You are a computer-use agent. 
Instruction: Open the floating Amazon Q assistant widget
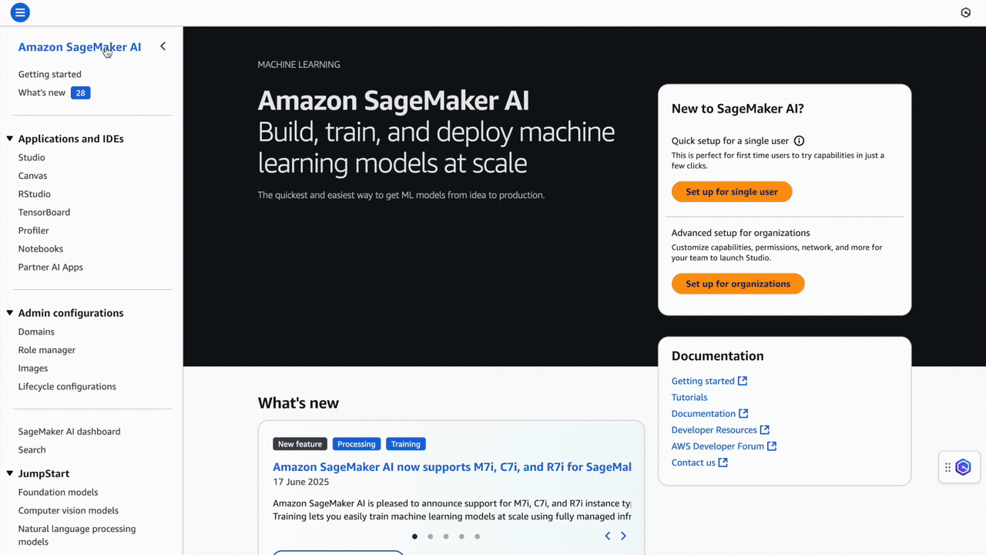tap(964, 467)
